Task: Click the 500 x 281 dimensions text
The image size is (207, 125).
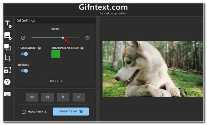Action: [55, 81]
